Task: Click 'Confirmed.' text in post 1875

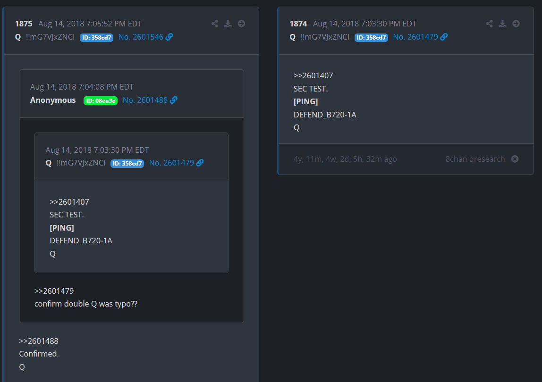Action: coord(39,354)
